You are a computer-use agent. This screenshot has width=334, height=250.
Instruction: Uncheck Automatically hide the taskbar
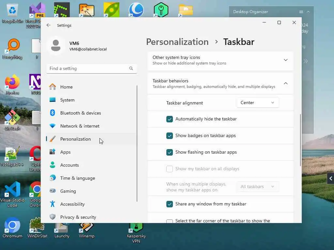click(x=170, y=119)
